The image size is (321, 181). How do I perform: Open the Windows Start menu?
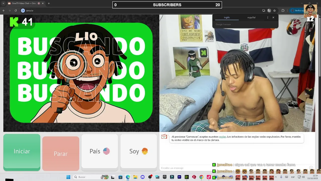[x=68, y=177]
